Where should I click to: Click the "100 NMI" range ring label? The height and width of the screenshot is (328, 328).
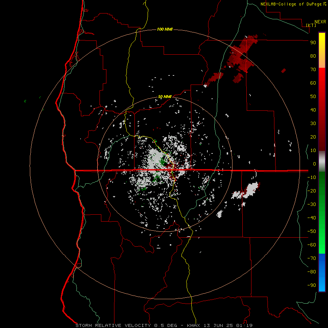click(x=165, y=29)
